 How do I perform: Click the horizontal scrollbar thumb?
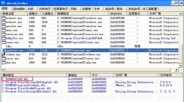pyautogui.click(x=88, y=69)
